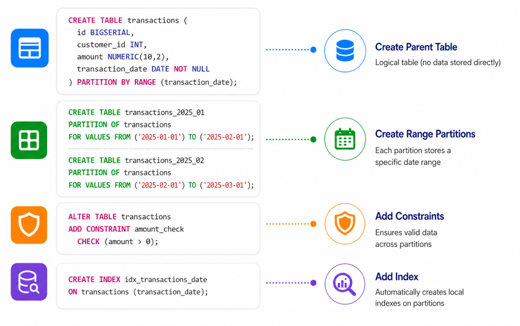The height and width of the screenshot is (326, 520).
Task: Click 'Each partition stores a' description line
Action: (413, 151)
